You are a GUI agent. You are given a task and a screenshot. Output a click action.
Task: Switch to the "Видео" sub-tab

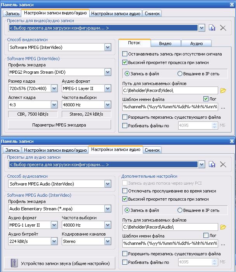[165, 43]
